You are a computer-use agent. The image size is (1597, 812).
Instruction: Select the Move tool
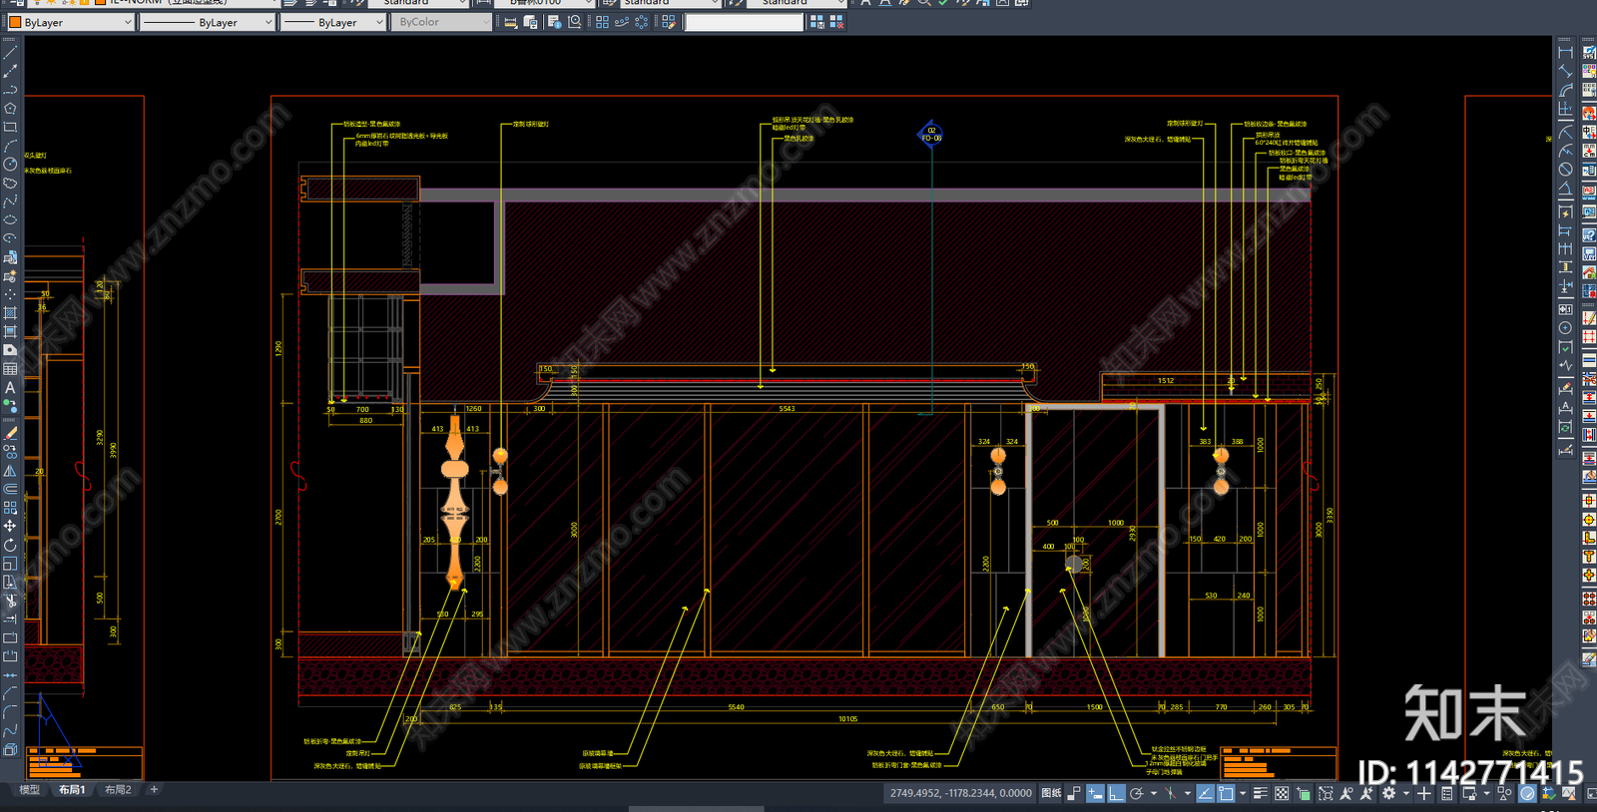click(10, 526)
